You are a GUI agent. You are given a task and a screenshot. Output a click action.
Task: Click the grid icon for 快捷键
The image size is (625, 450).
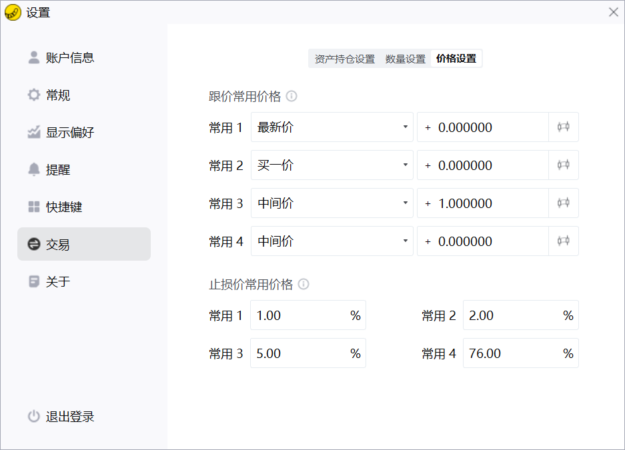coord(34,207)
